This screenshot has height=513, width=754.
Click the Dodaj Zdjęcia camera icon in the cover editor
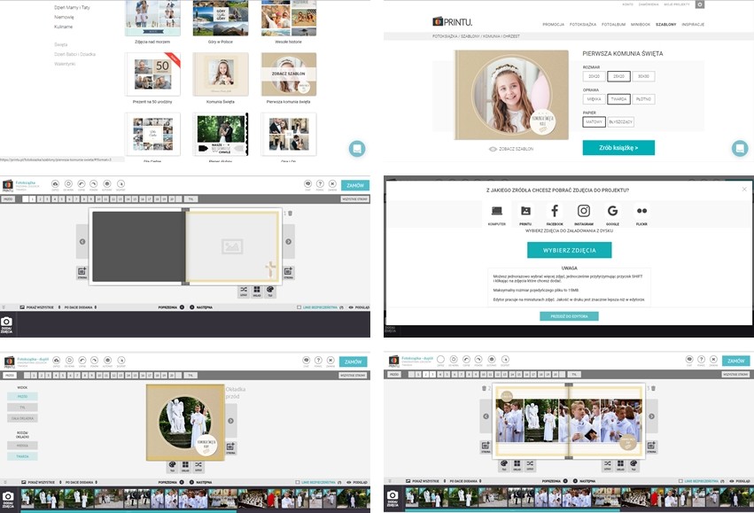click(x=7, y=496)
